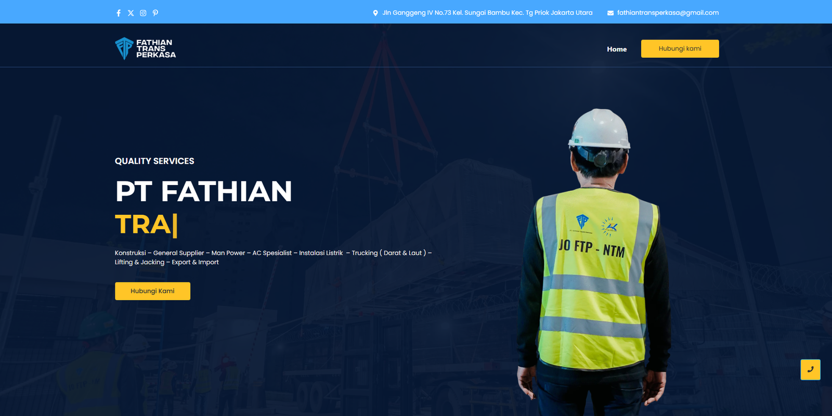Click the blue FTP shield logo emblem
This screenshot has height=416, width=832.
click(124, 48)
